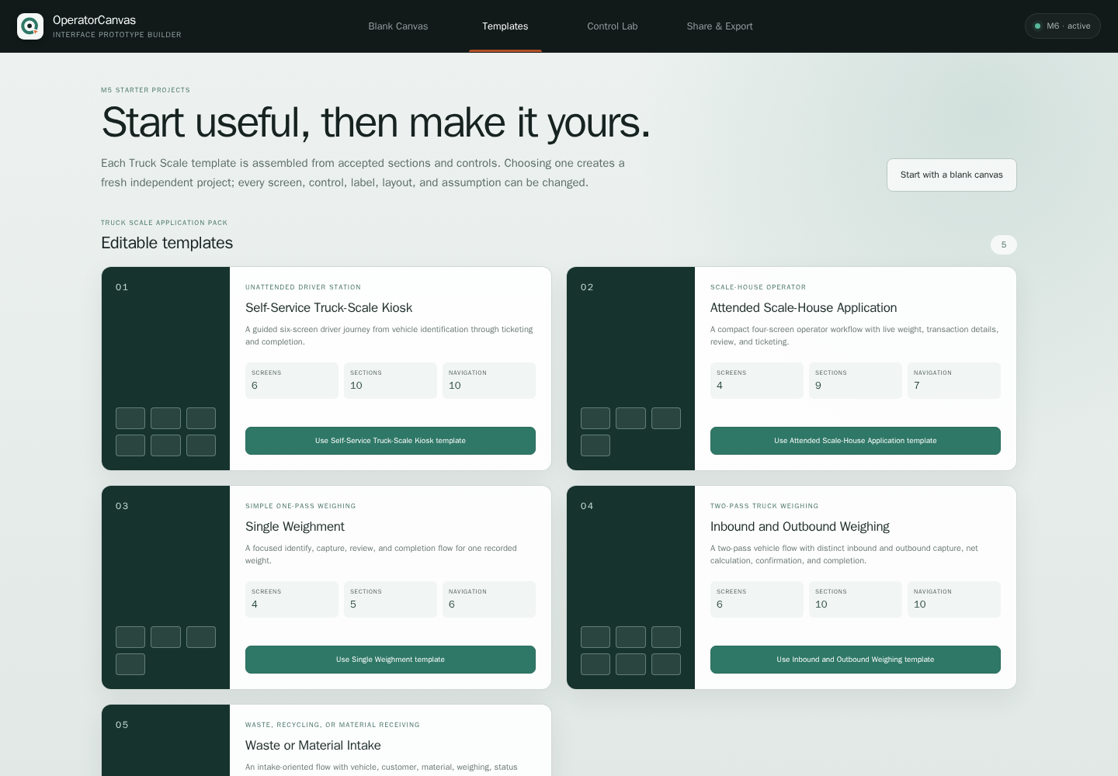This screenshot has width=1118, height=776.
Task: Click Two-Pass Truck Weighing label
Action: coord(764,506)
